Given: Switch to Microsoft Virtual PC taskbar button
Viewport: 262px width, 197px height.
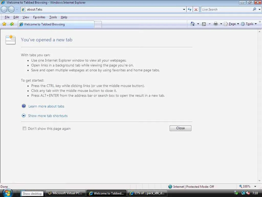Looking at the screenshot, I should click(65, 193).
